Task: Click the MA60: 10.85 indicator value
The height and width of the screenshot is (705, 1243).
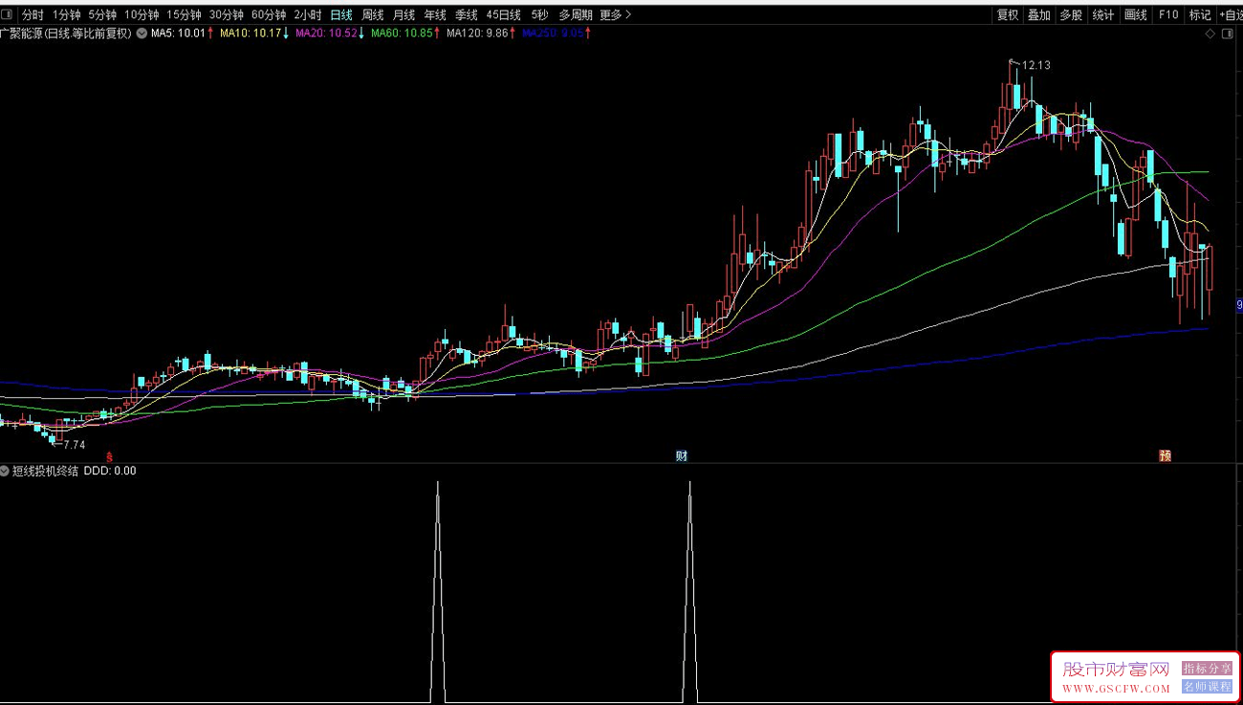Action: point(403,33)
